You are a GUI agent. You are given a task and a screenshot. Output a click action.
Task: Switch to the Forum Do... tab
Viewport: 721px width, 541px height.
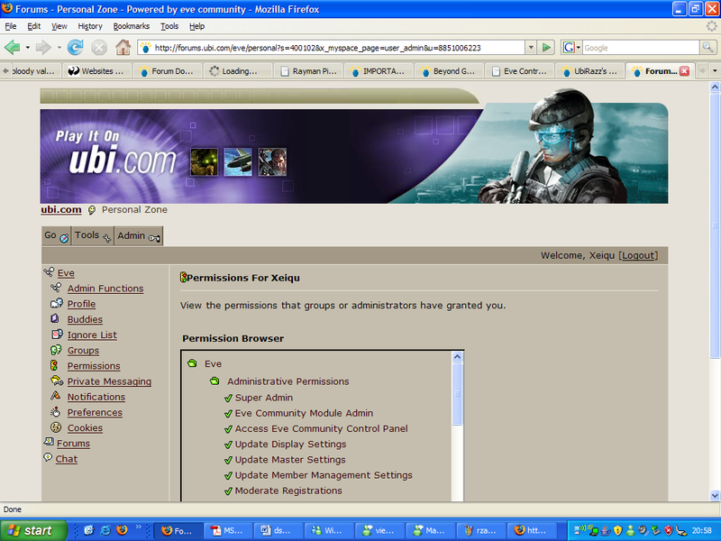click(x=167, y=71)
